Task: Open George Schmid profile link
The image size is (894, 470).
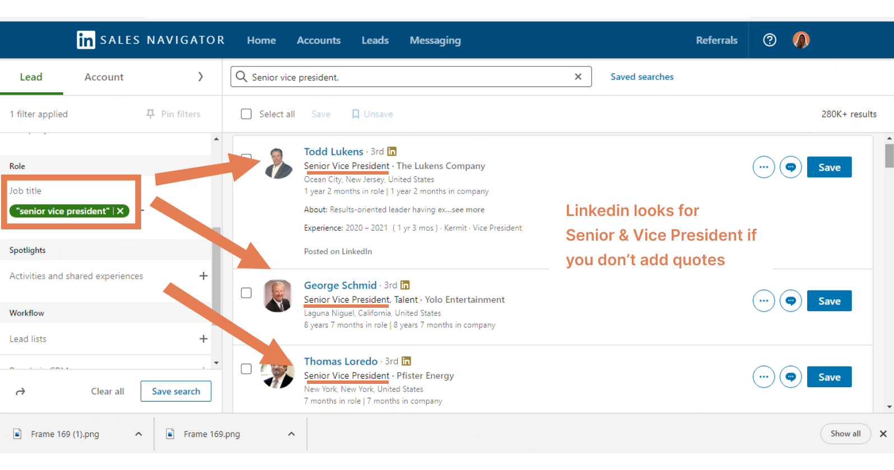Action: (x=341, y=285)
